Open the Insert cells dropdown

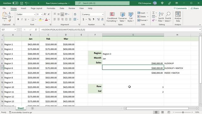pos(147,13)
